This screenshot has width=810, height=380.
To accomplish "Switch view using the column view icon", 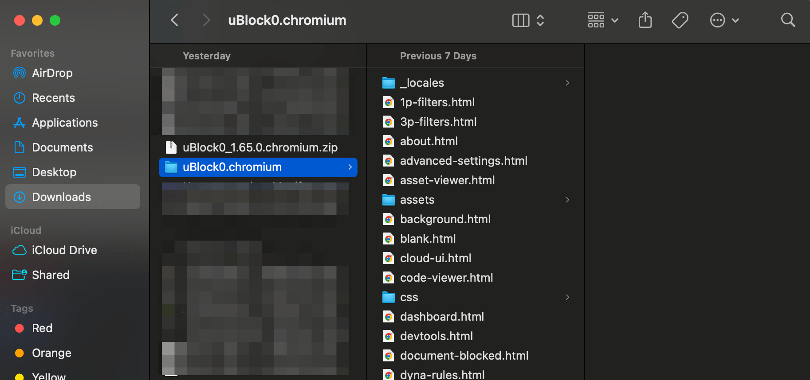I will [x=521, y=20].
